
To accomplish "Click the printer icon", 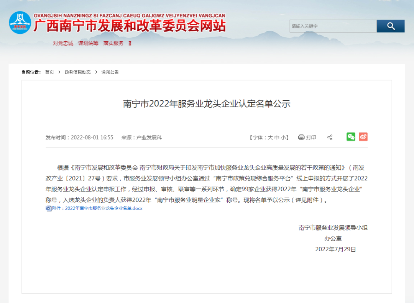I will (x=301, y=138).
